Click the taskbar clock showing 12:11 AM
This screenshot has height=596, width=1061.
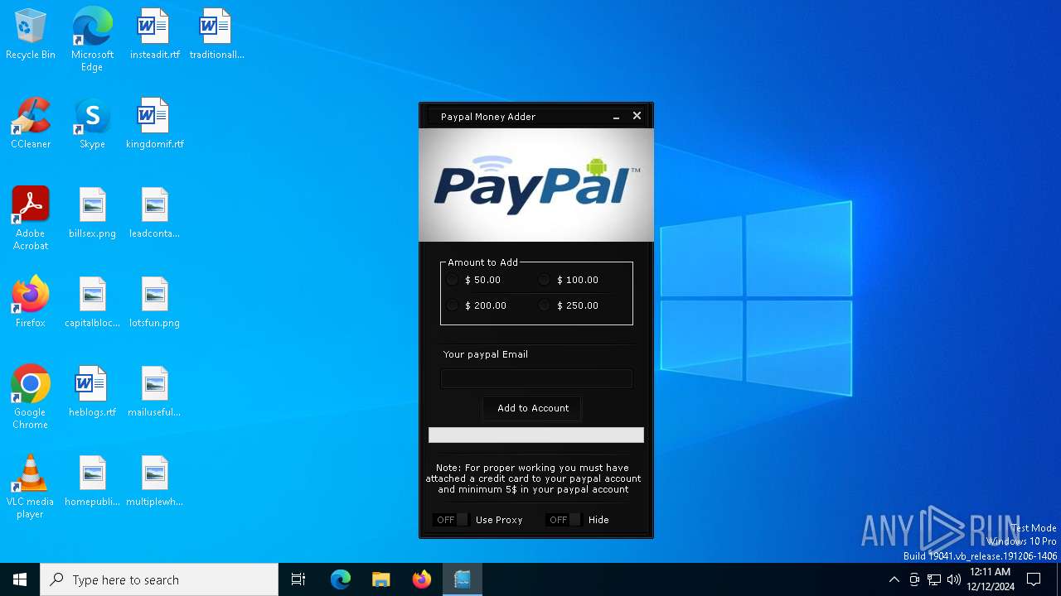pos(991,579)
